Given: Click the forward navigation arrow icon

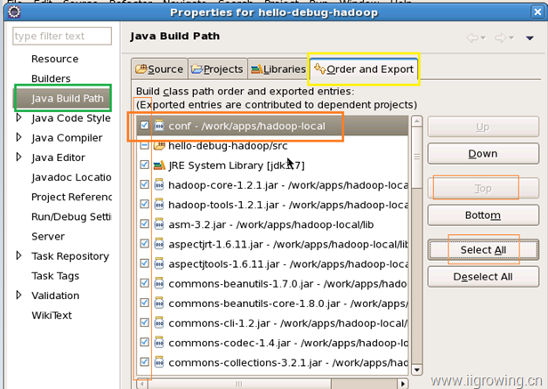Looking at the screenshot, I should click(x=500, y=37).
